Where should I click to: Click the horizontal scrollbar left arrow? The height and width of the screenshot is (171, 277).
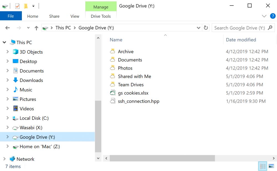106,158
